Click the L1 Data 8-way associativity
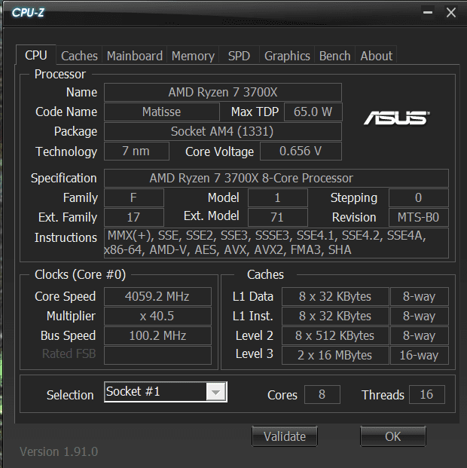This screenshot has height=468, width=467. coord(420,296)
